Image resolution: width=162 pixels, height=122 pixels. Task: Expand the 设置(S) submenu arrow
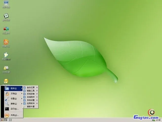[22, 99]
